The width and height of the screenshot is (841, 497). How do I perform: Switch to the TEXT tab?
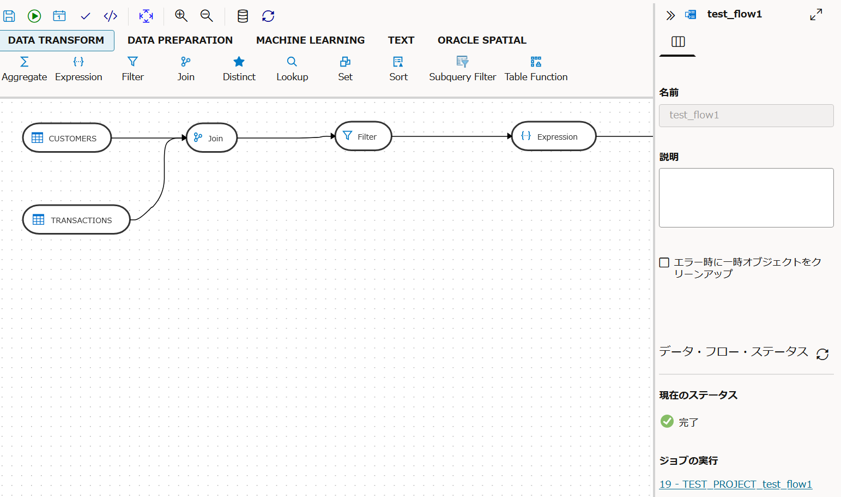[401, 40]
